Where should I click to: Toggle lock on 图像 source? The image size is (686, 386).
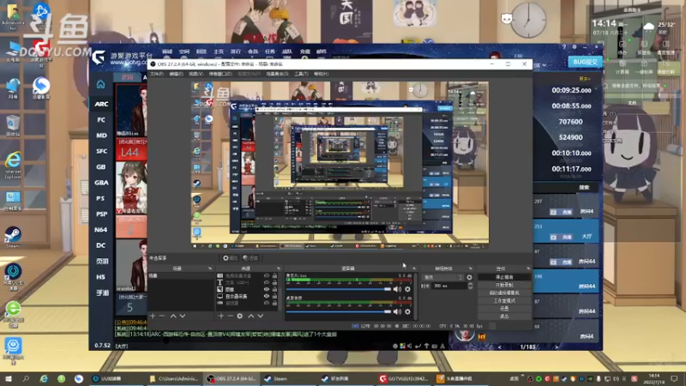tap(274, 289)
